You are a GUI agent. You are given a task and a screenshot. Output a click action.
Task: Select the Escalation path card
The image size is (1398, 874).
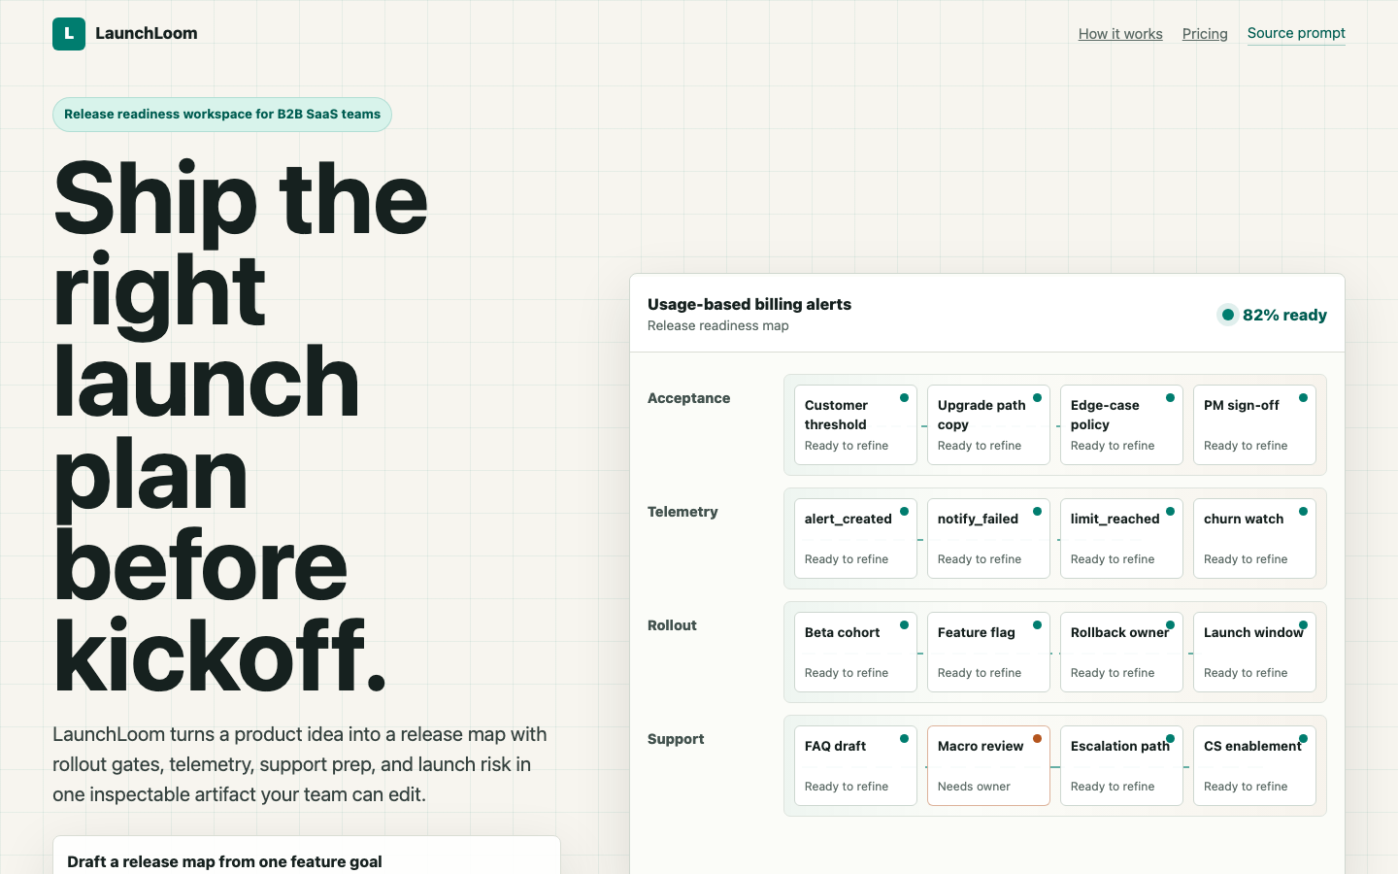click(x=1121, y=766)
